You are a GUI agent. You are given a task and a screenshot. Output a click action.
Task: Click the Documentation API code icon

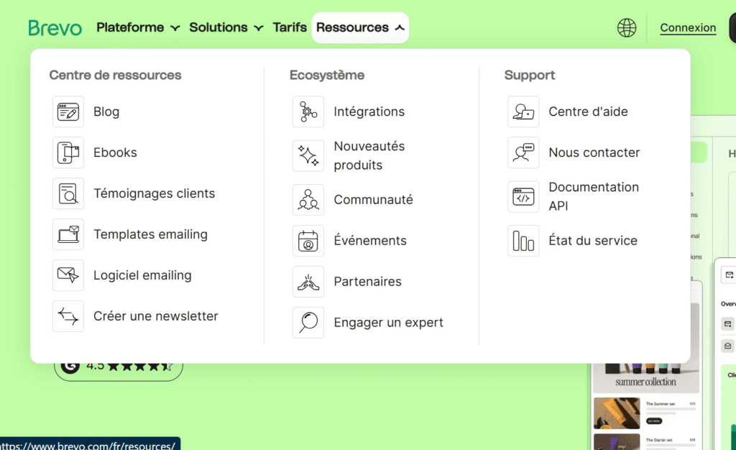pyautogui.click(x=523, y=196)
